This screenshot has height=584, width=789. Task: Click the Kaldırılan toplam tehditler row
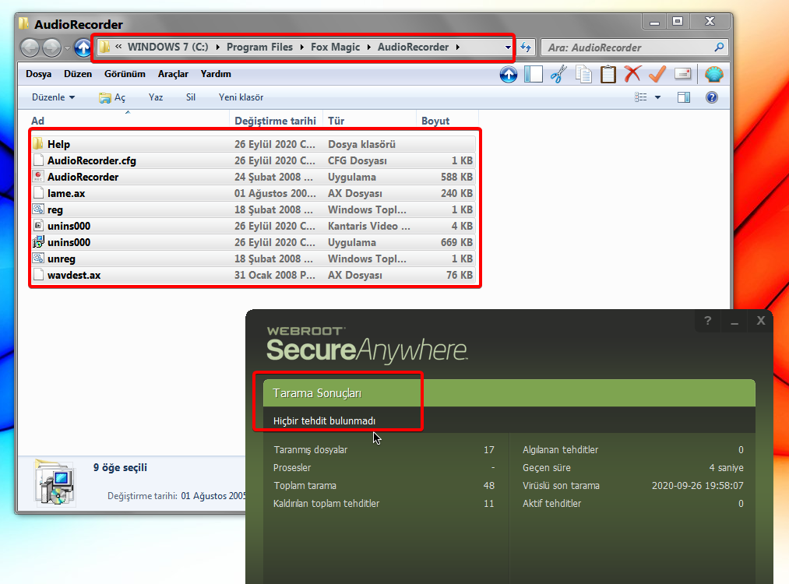pyautogui.click(x=384, y=504)
